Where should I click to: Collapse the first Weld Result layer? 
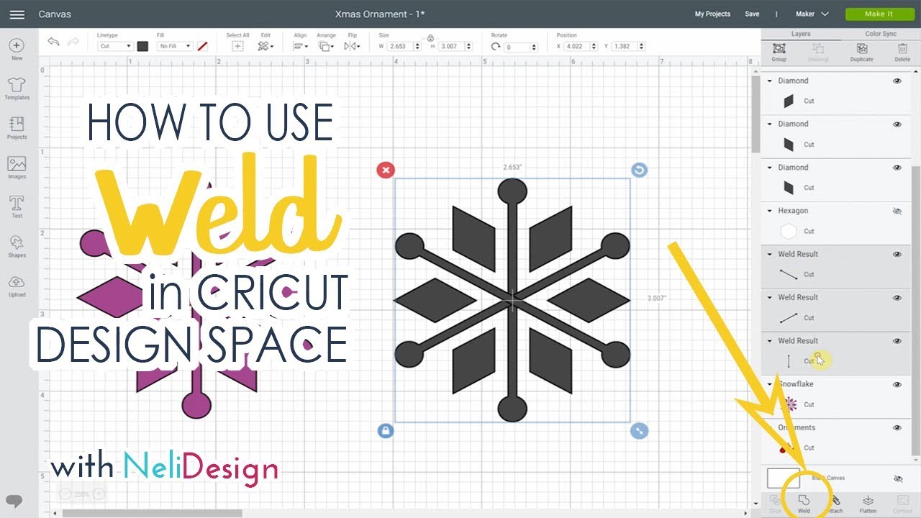(771, 255)
